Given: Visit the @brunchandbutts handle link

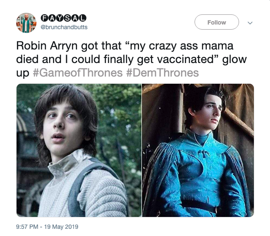Looking at the screenshot, I should tap(64, 27).
